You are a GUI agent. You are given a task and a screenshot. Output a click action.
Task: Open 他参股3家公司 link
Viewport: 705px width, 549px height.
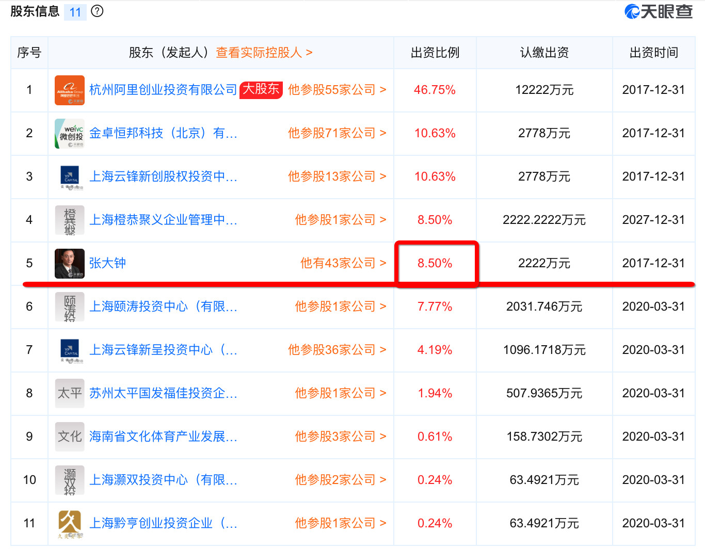(341, 437)
